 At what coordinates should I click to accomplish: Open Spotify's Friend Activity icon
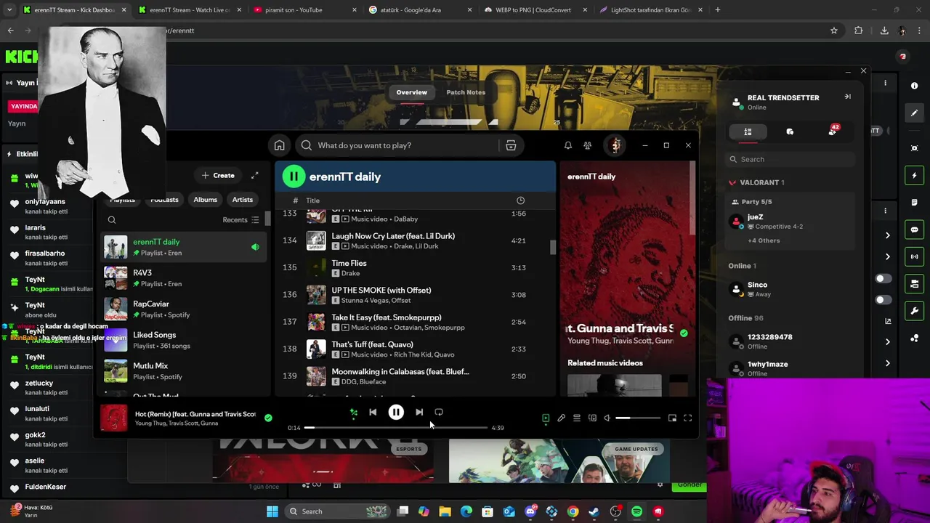click(587, 145)
